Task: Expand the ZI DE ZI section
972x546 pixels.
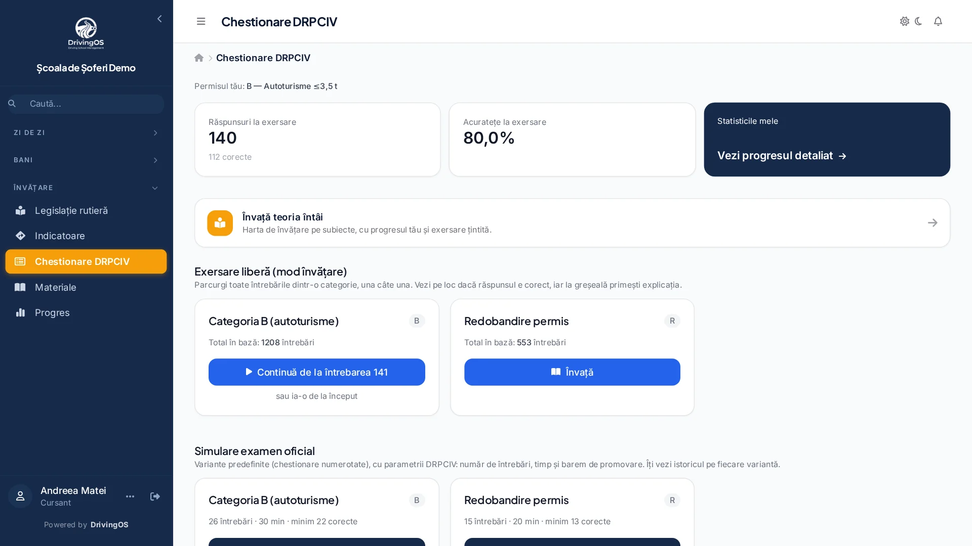Action: point(86,132)
